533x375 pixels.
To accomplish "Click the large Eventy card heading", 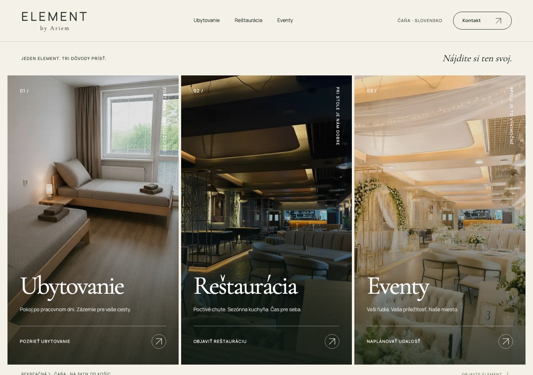I will [x=398, y=287].
